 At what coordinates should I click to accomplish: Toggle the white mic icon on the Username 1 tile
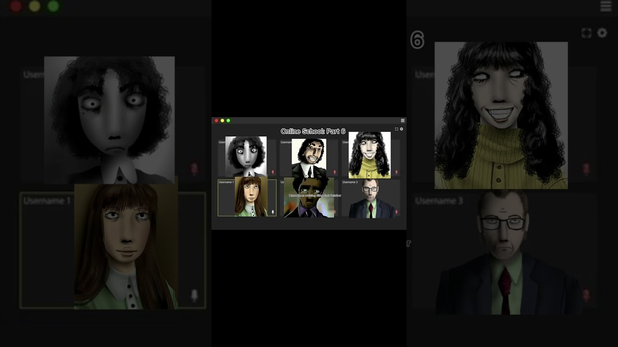(272, 212)
